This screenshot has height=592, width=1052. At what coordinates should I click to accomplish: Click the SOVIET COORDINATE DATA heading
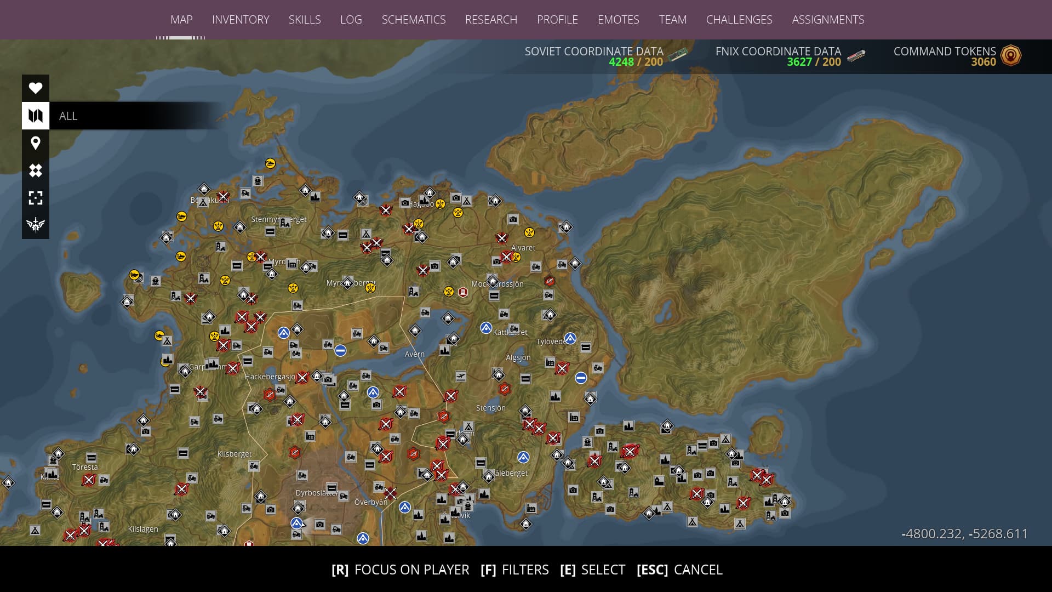tap(594, 51)
